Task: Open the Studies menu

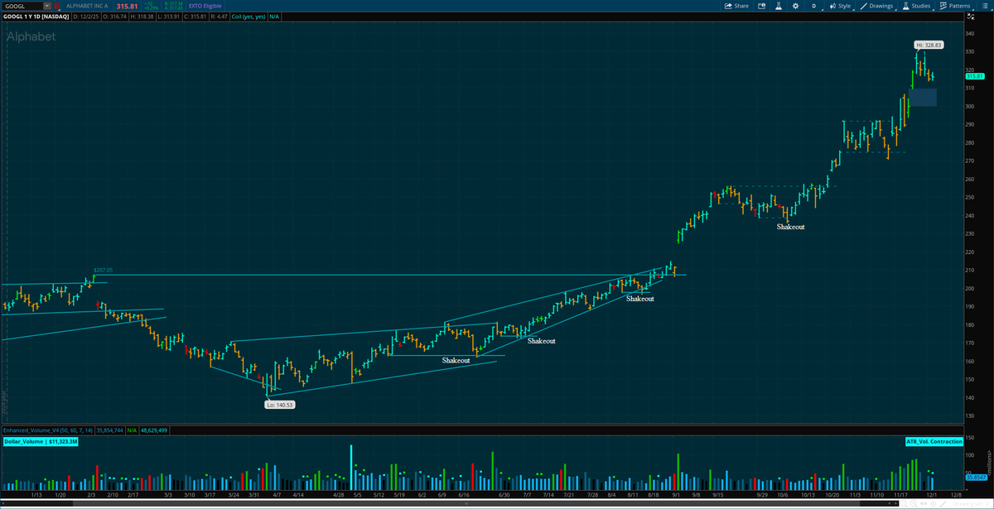Action: tap(921, 6)
